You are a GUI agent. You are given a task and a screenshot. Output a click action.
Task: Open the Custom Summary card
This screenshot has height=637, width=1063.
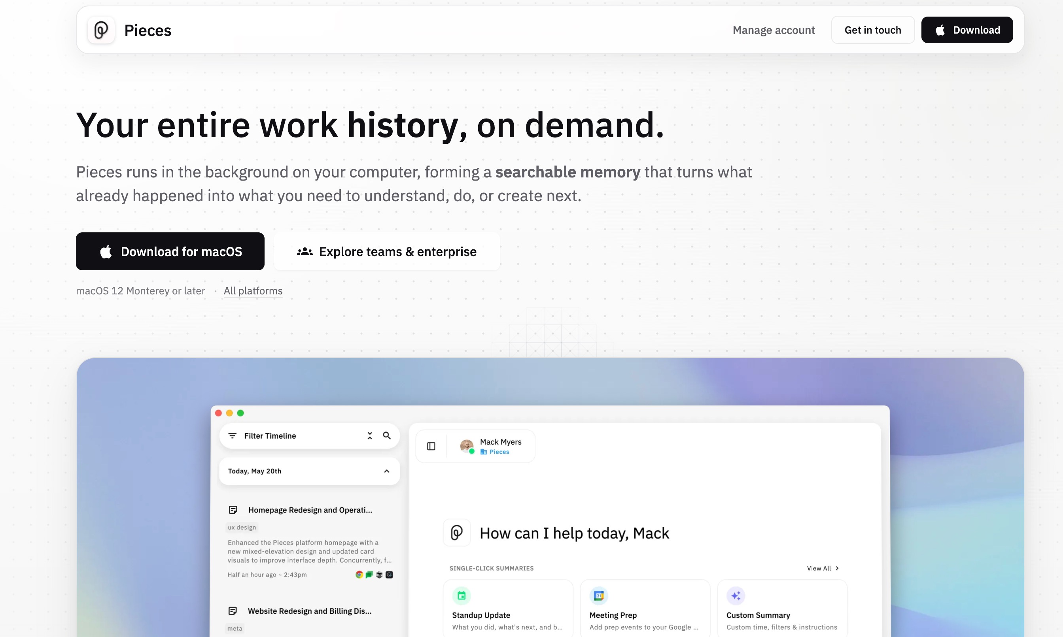[782, 609]
